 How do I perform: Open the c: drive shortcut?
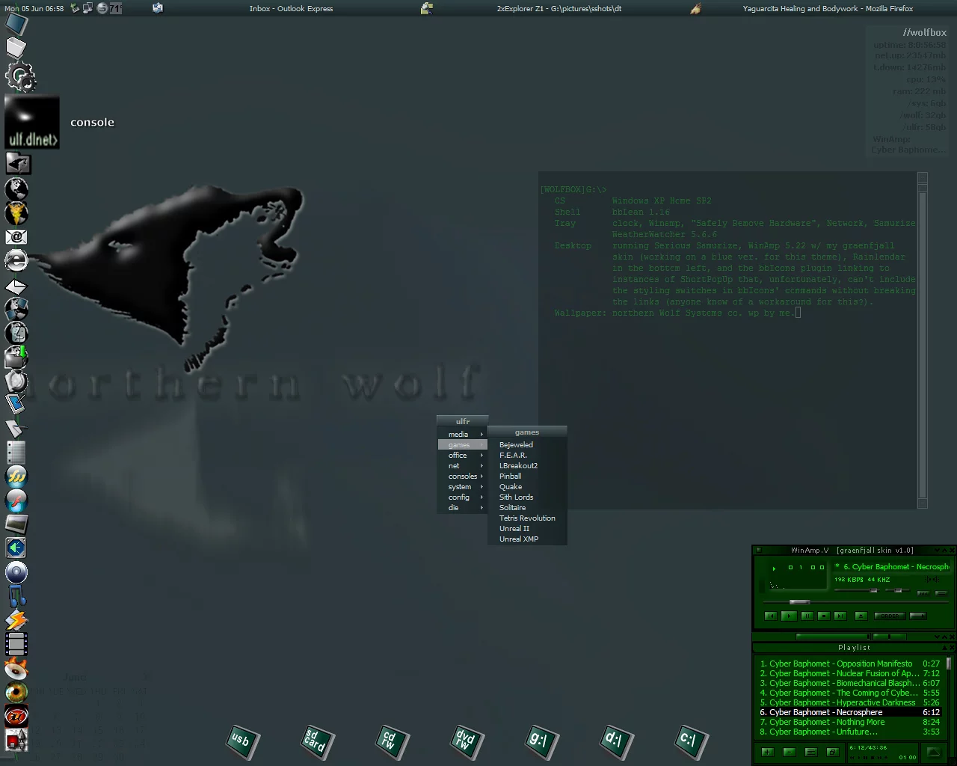pos(689,741)
